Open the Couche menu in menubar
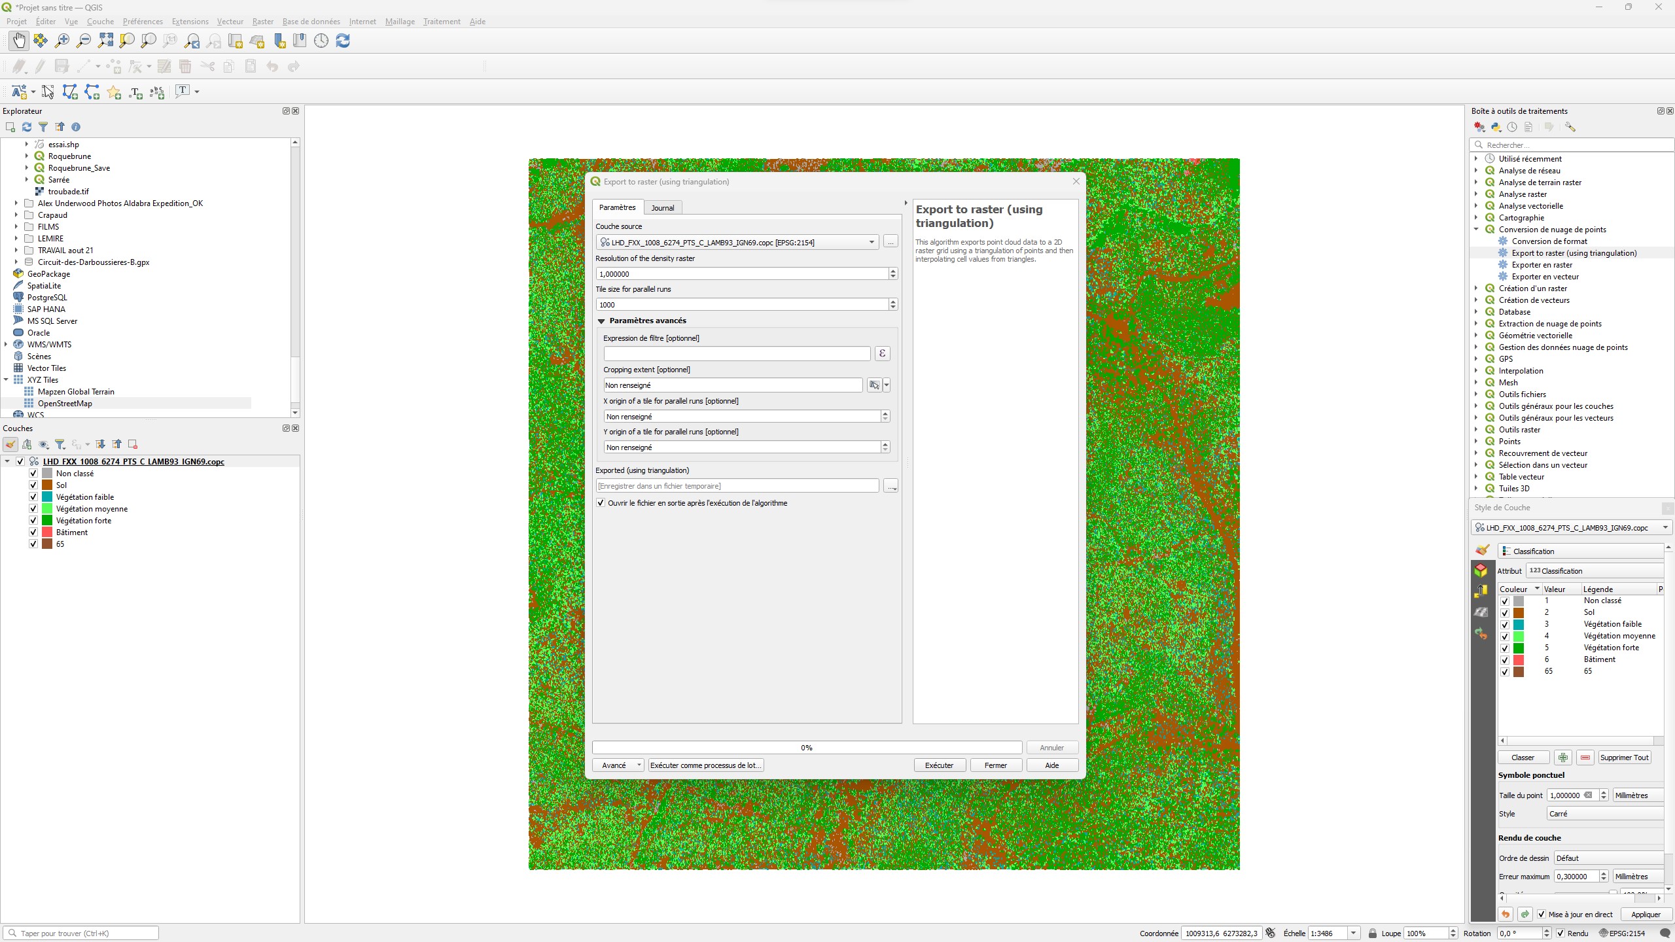Viewport: 1675px width, 942px height. tap(100, 21)
